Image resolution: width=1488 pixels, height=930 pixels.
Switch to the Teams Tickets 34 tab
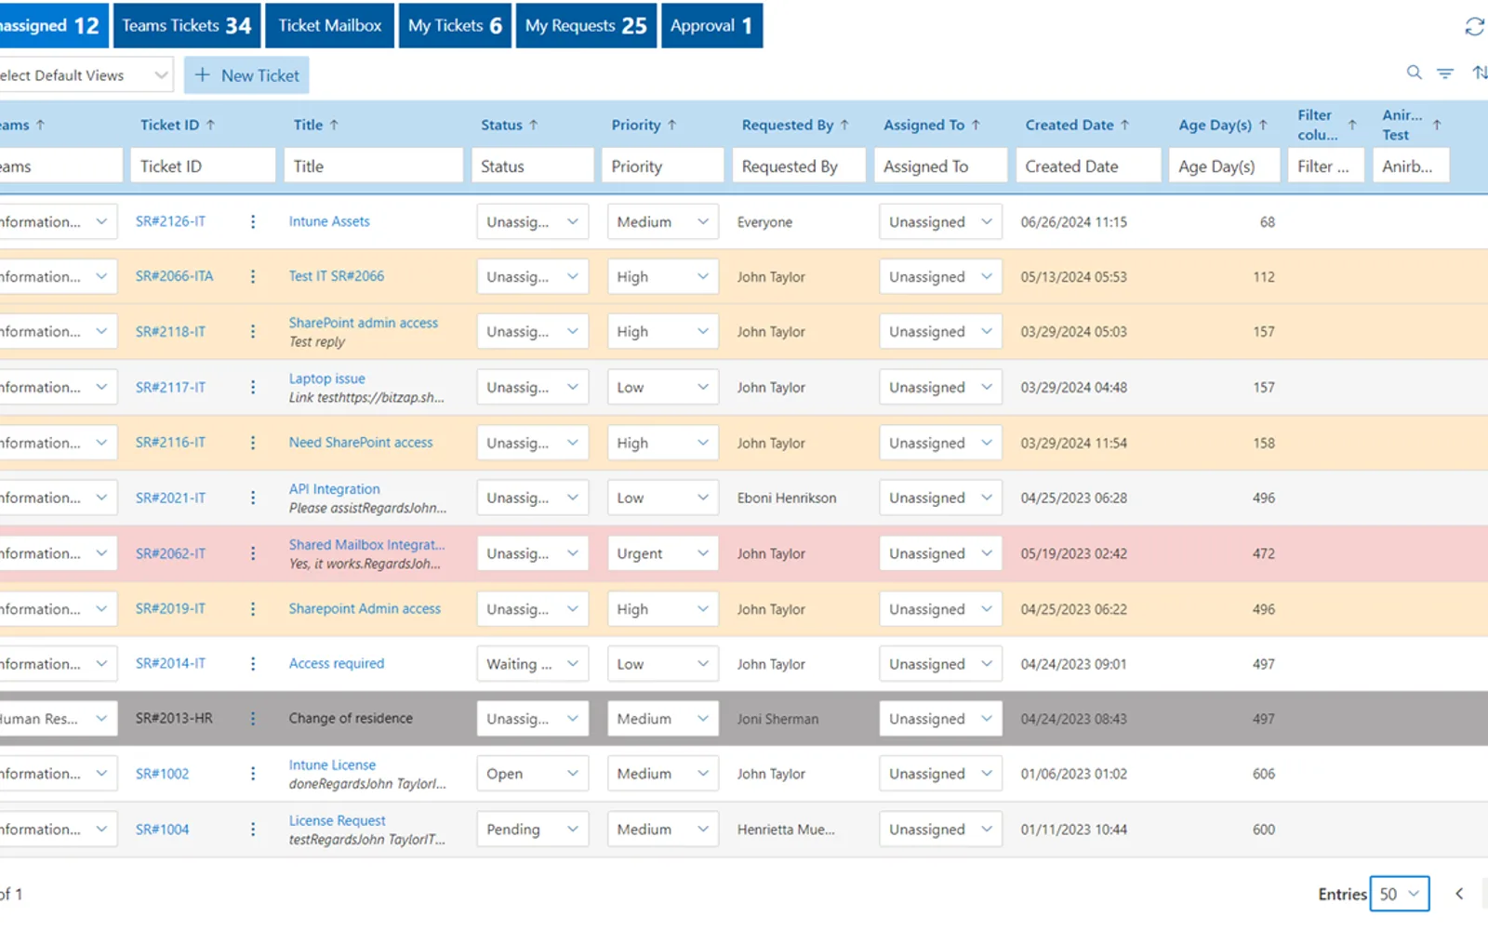[x=186, y=25]
